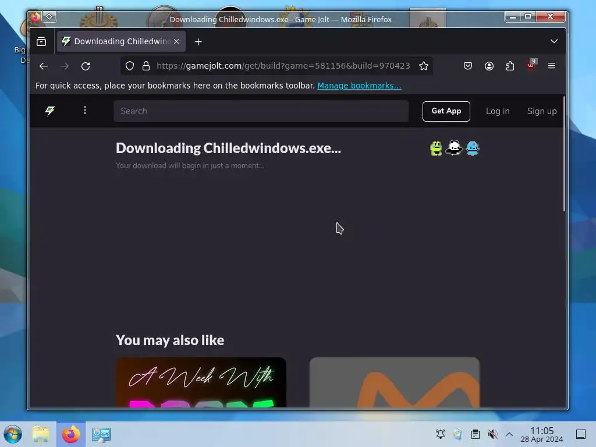
Task: Open Firefox hamburger application menu
Action: (x=552, y=66)
